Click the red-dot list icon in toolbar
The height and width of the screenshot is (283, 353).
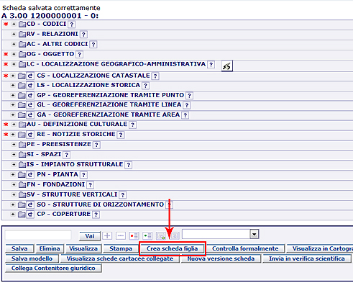[134, 235]
